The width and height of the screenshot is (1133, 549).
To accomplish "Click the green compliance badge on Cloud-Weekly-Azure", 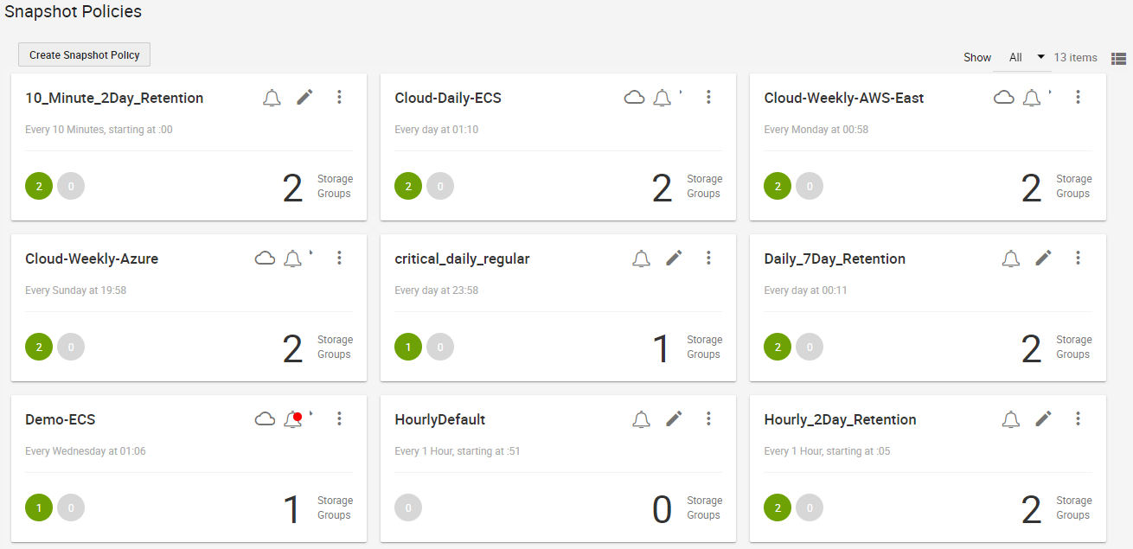I will (x=39, y=348).
